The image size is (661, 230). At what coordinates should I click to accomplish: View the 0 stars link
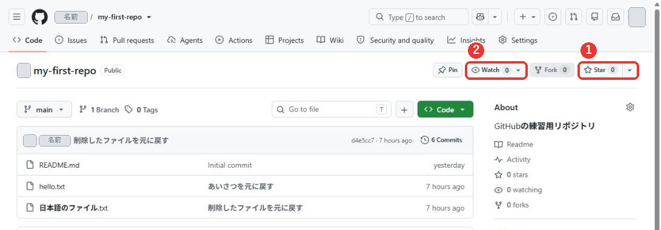pyautogui.click(x=511, y=174)
